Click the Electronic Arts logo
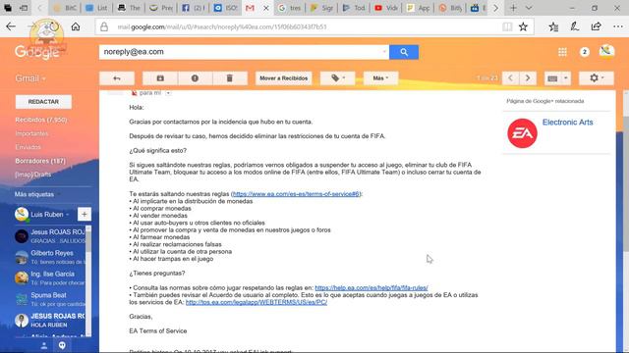The image size is (629, 353). [x=522, y=133]
